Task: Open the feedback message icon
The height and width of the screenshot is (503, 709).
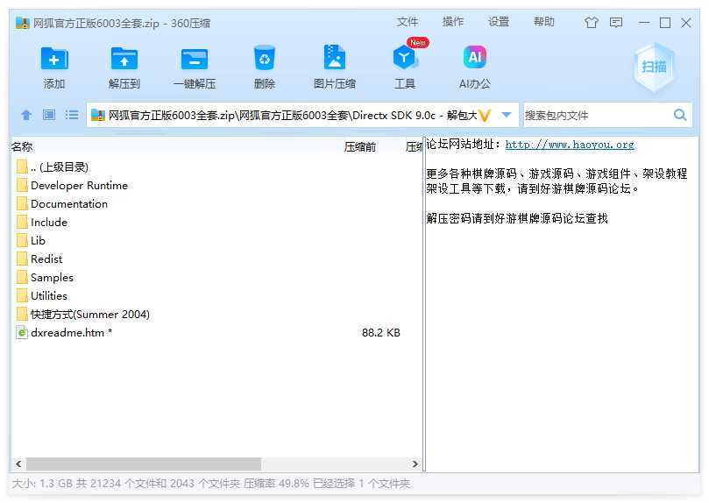Action: click(x=616, y=22)
